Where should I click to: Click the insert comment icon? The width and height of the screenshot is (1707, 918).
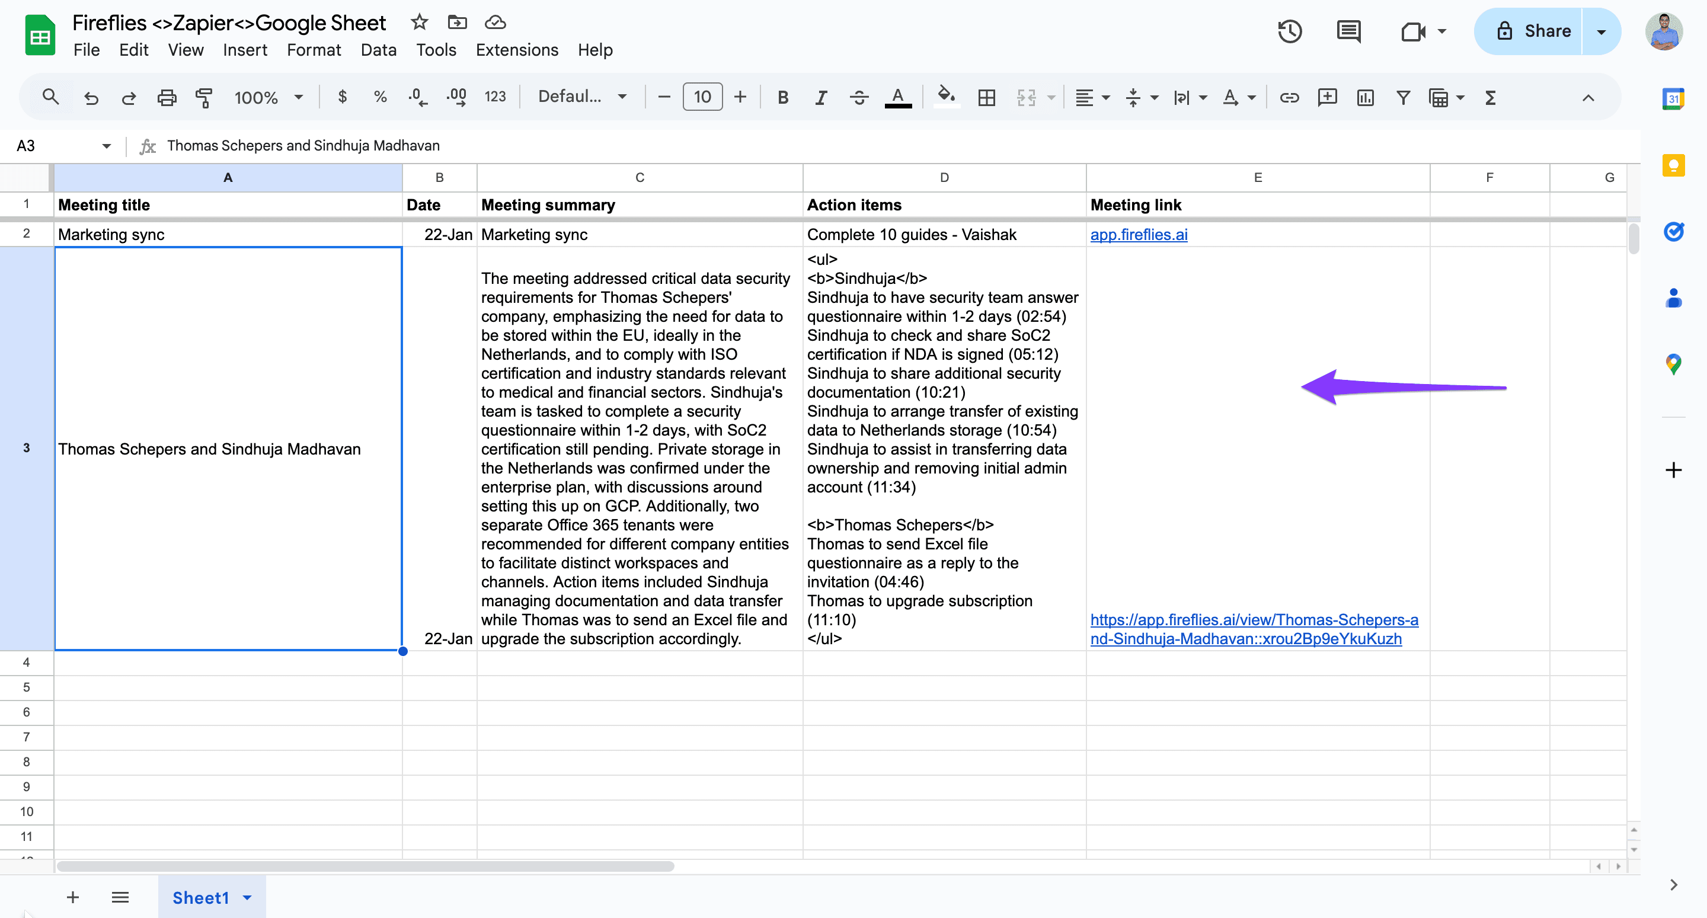[x=1326, y=98]
